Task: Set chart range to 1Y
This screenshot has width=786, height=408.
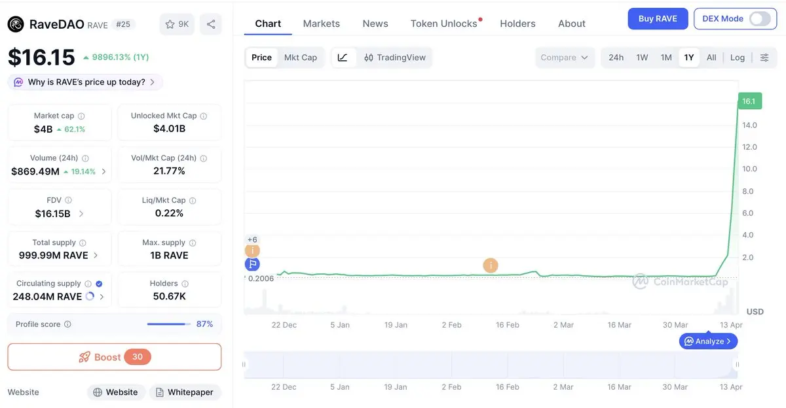Action: 689,58
